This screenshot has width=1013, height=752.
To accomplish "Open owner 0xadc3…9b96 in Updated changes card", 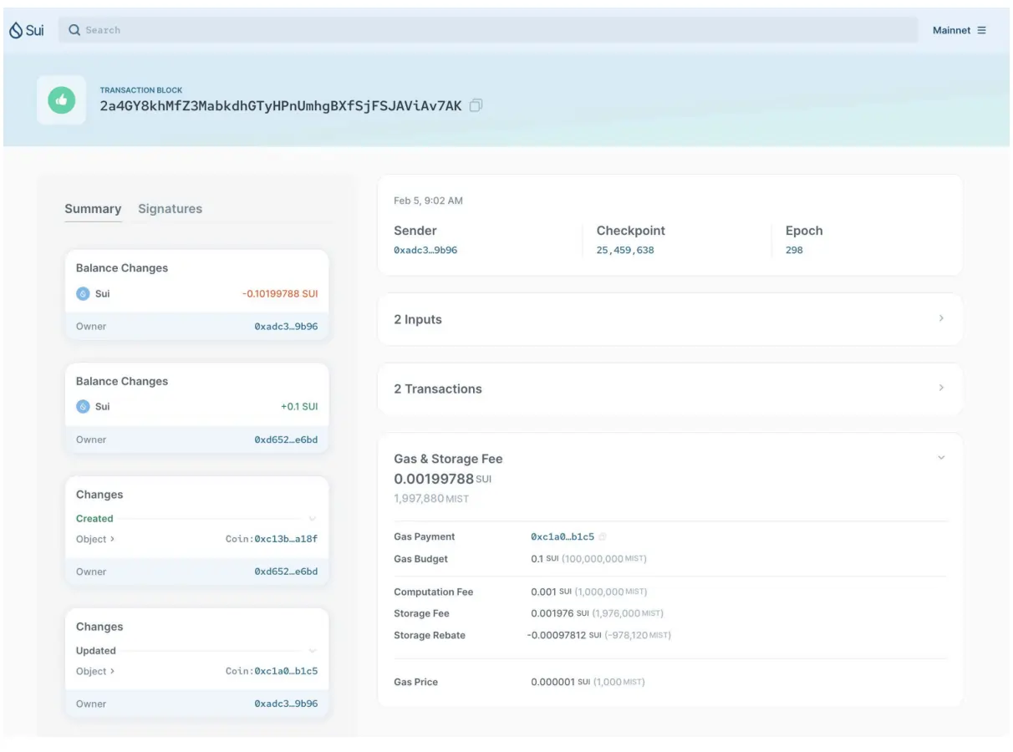I will click(x=286, y=704).
